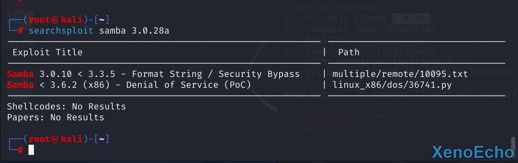
Task: Click the white cursor block at the bottom prompt
Action: tap(31, 149)
